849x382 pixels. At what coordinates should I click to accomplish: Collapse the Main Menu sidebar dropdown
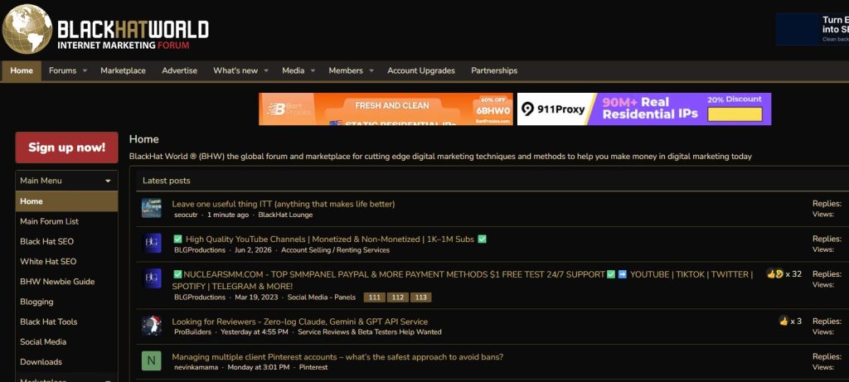pyautogui.click(x=108, y=181)
